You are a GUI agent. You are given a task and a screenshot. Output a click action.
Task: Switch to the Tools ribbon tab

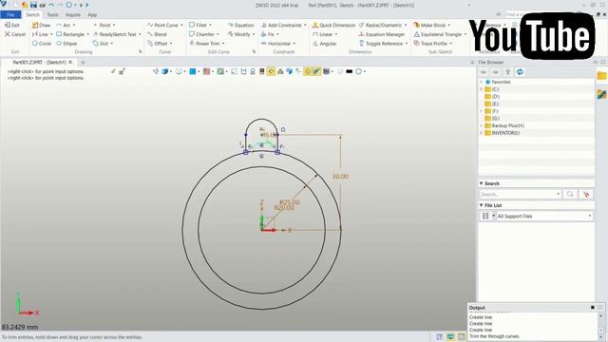[x=52, y=15]
